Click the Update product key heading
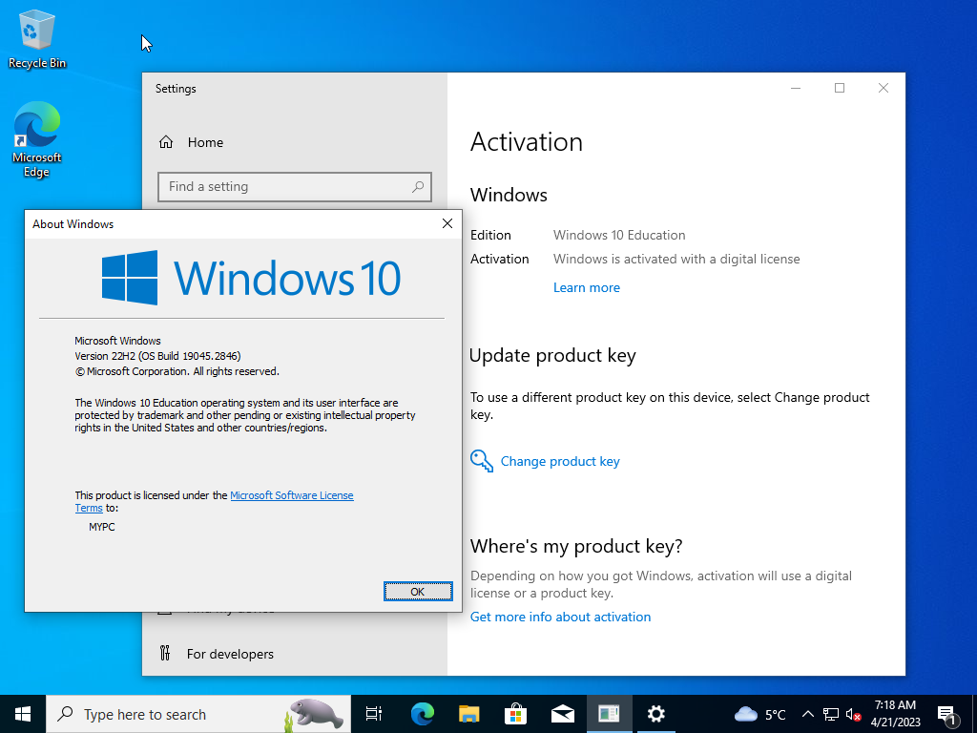 (x=552, y=355)
